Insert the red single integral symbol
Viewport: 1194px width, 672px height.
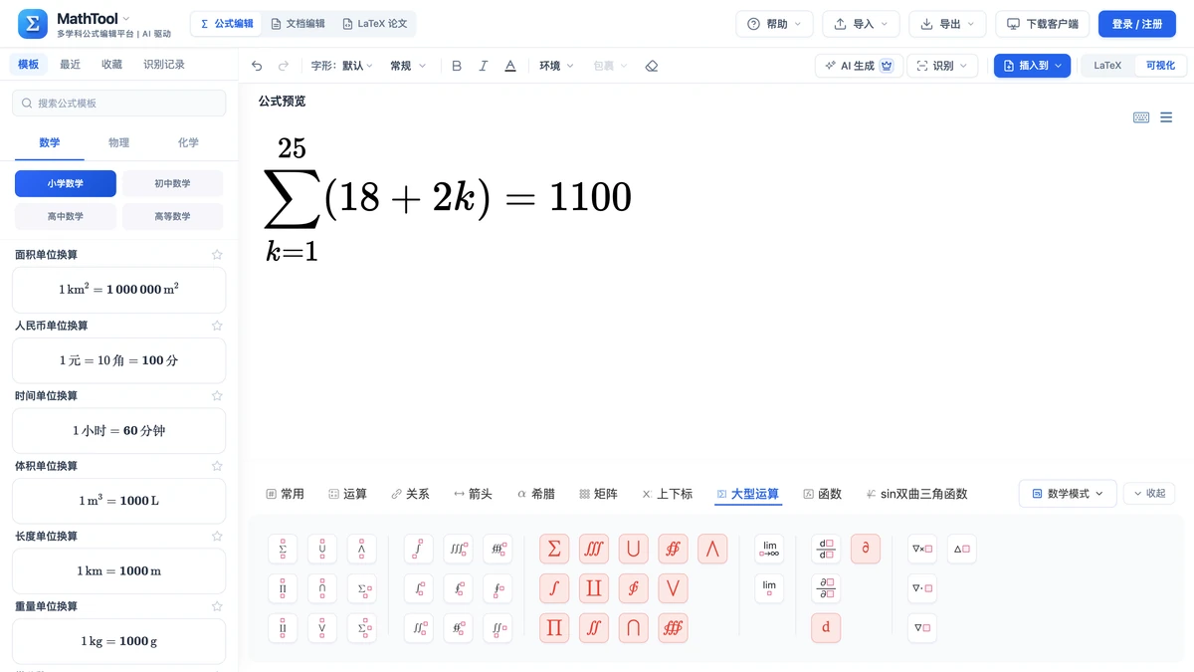tap(554, 588)
